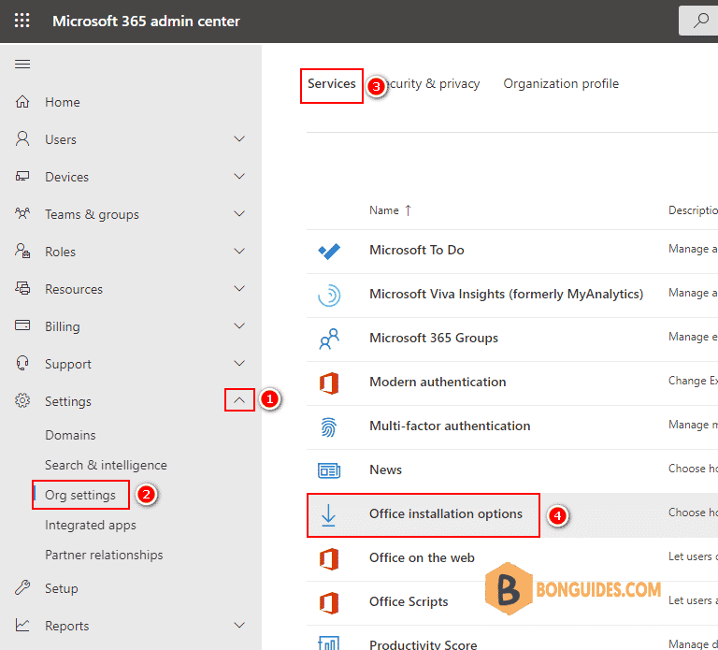Open Microsoft 365 Groups service

[434, 338]
